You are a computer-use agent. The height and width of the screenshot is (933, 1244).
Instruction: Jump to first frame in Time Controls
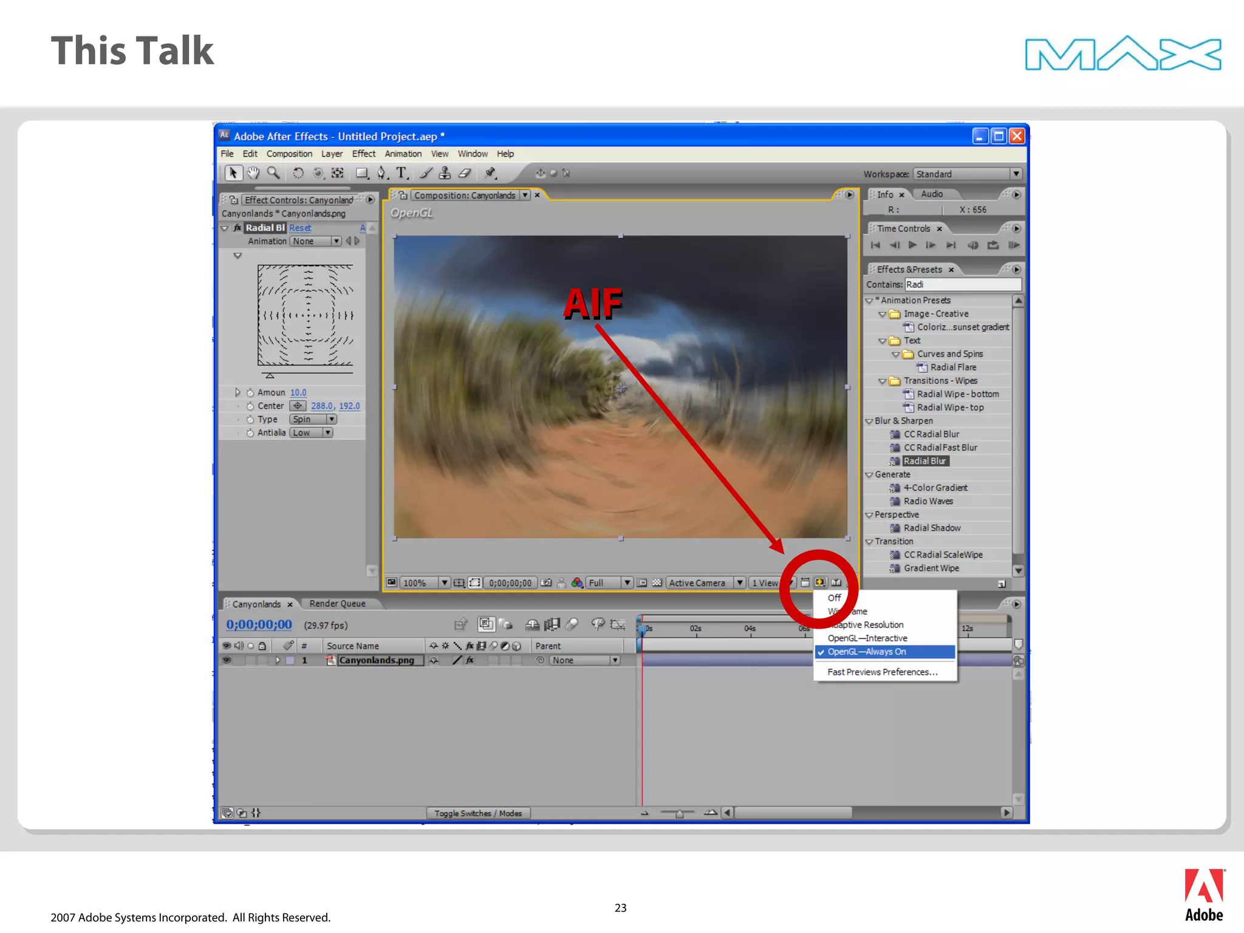point(875,245)
